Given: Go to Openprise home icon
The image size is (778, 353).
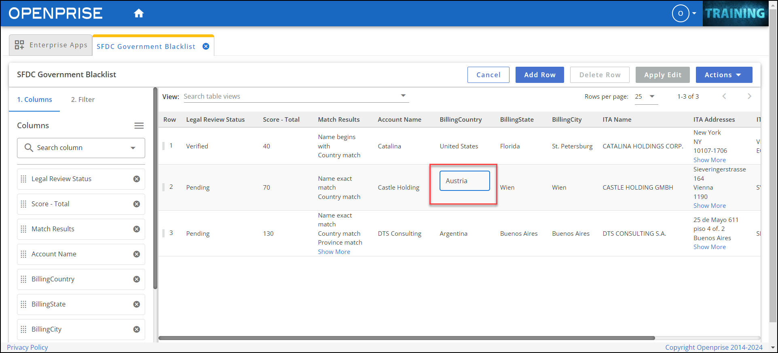Looking at the screenshot, I should tap(139, 13).
